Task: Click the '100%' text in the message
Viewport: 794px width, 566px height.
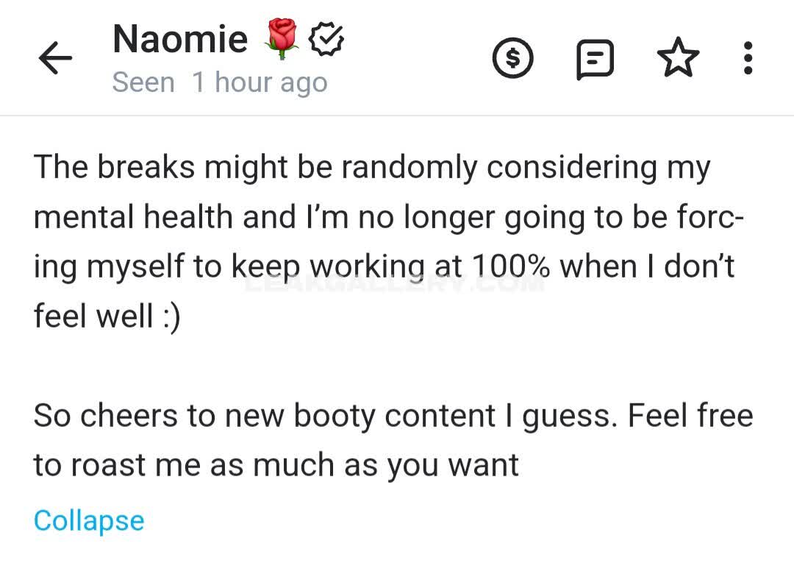Action: [511, 266]
